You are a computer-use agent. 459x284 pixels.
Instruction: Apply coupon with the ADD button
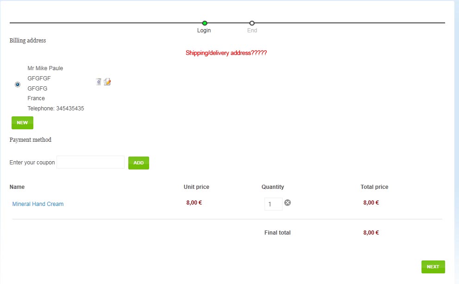138,163
